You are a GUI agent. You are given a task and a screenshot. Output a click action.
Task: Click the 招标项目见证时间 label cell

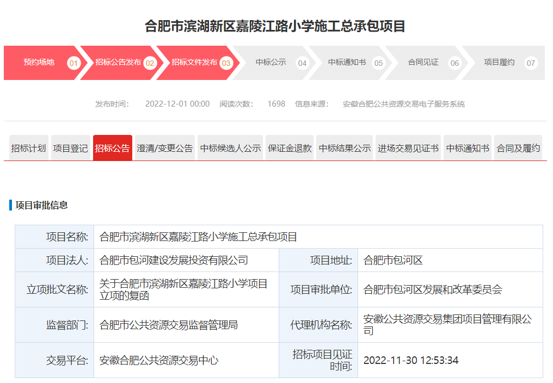[x=318, y=360]
